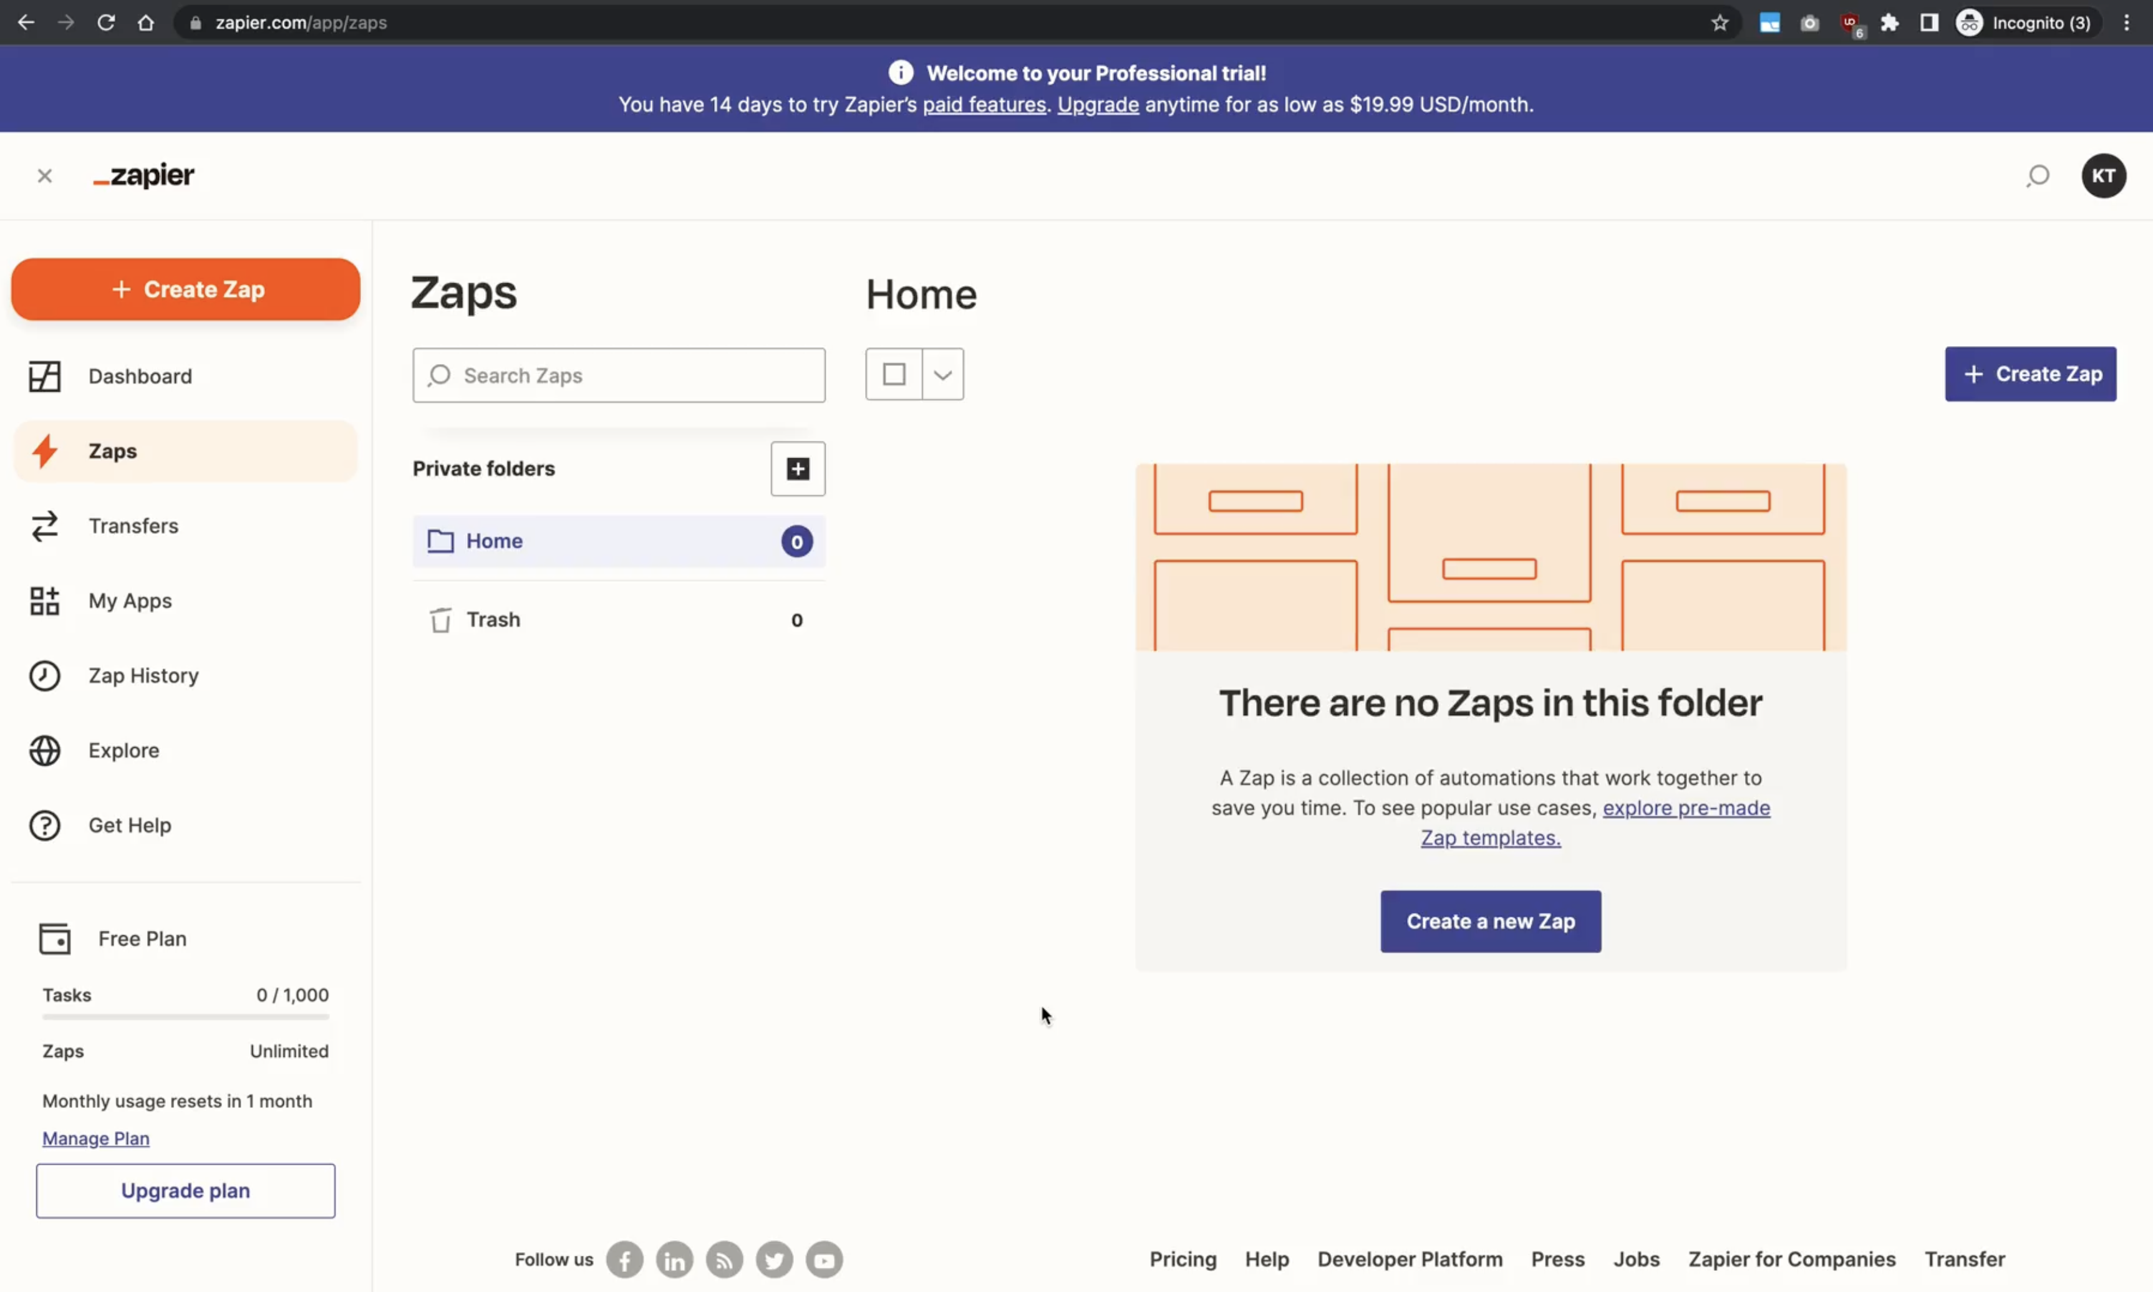Click the Upgrade link in banner
Screen dimensions: 2153x1292
[x=1098, y=105]
